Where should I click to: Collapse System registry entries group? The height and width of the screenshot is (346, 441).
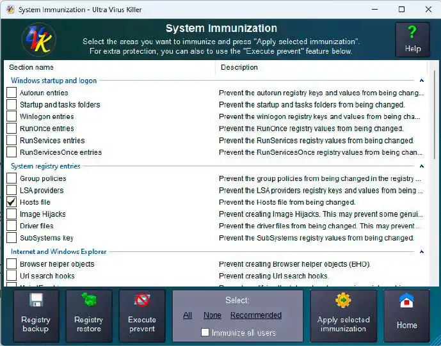(422, 166)
